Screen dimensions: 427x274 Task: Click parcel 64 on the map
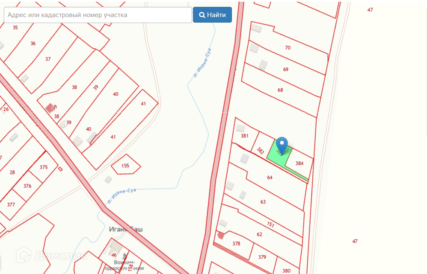tap(270, 177)
